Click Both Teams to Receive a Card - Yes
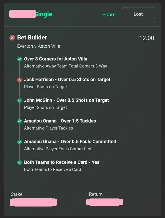The height and width of the screenshot is (218, 165). [x=62, y=162]
